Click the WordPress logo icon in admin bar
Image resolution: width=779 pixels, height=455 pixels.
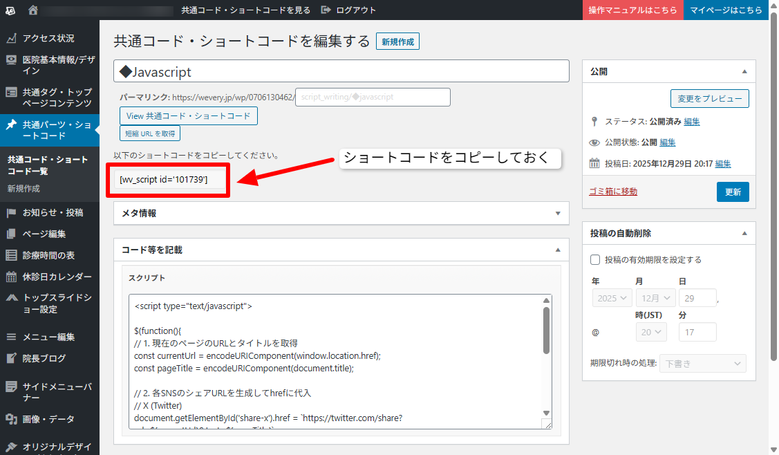coord(11,10)
